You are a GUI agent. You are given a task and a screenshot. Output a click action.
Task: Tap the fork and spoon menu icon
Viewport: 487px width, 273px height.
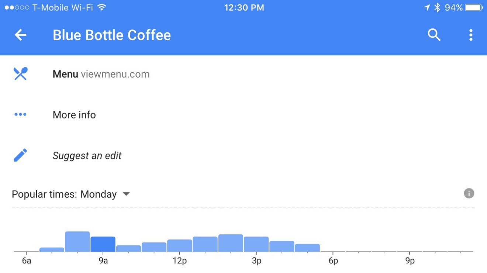coord(21,74)
